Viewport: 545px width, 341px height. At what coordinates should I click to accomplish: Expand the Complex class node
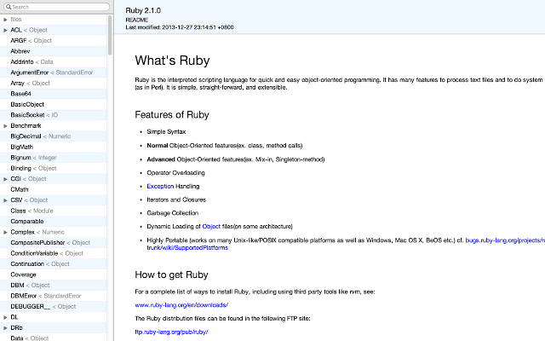[x=5, y=233]
